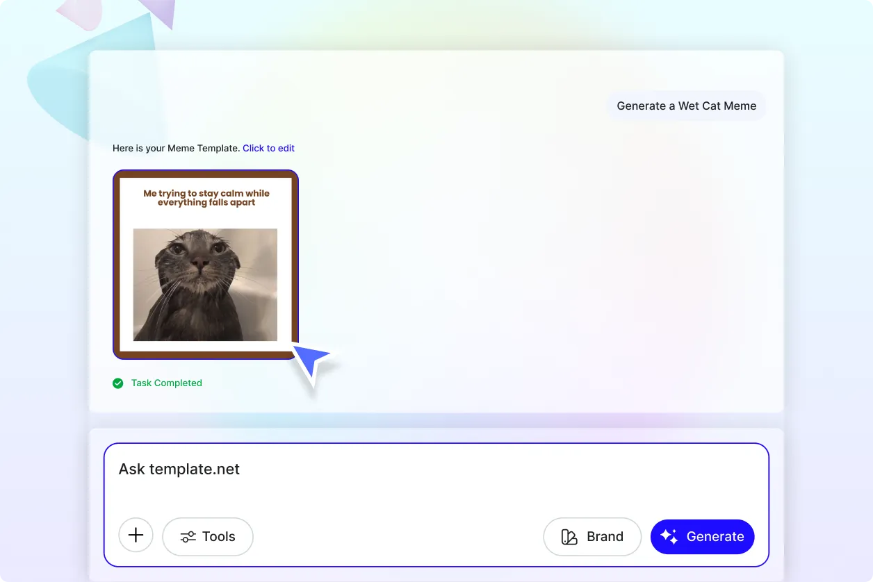
Task: Open the meme editor via Click to edit
Action: coord(268,148)
